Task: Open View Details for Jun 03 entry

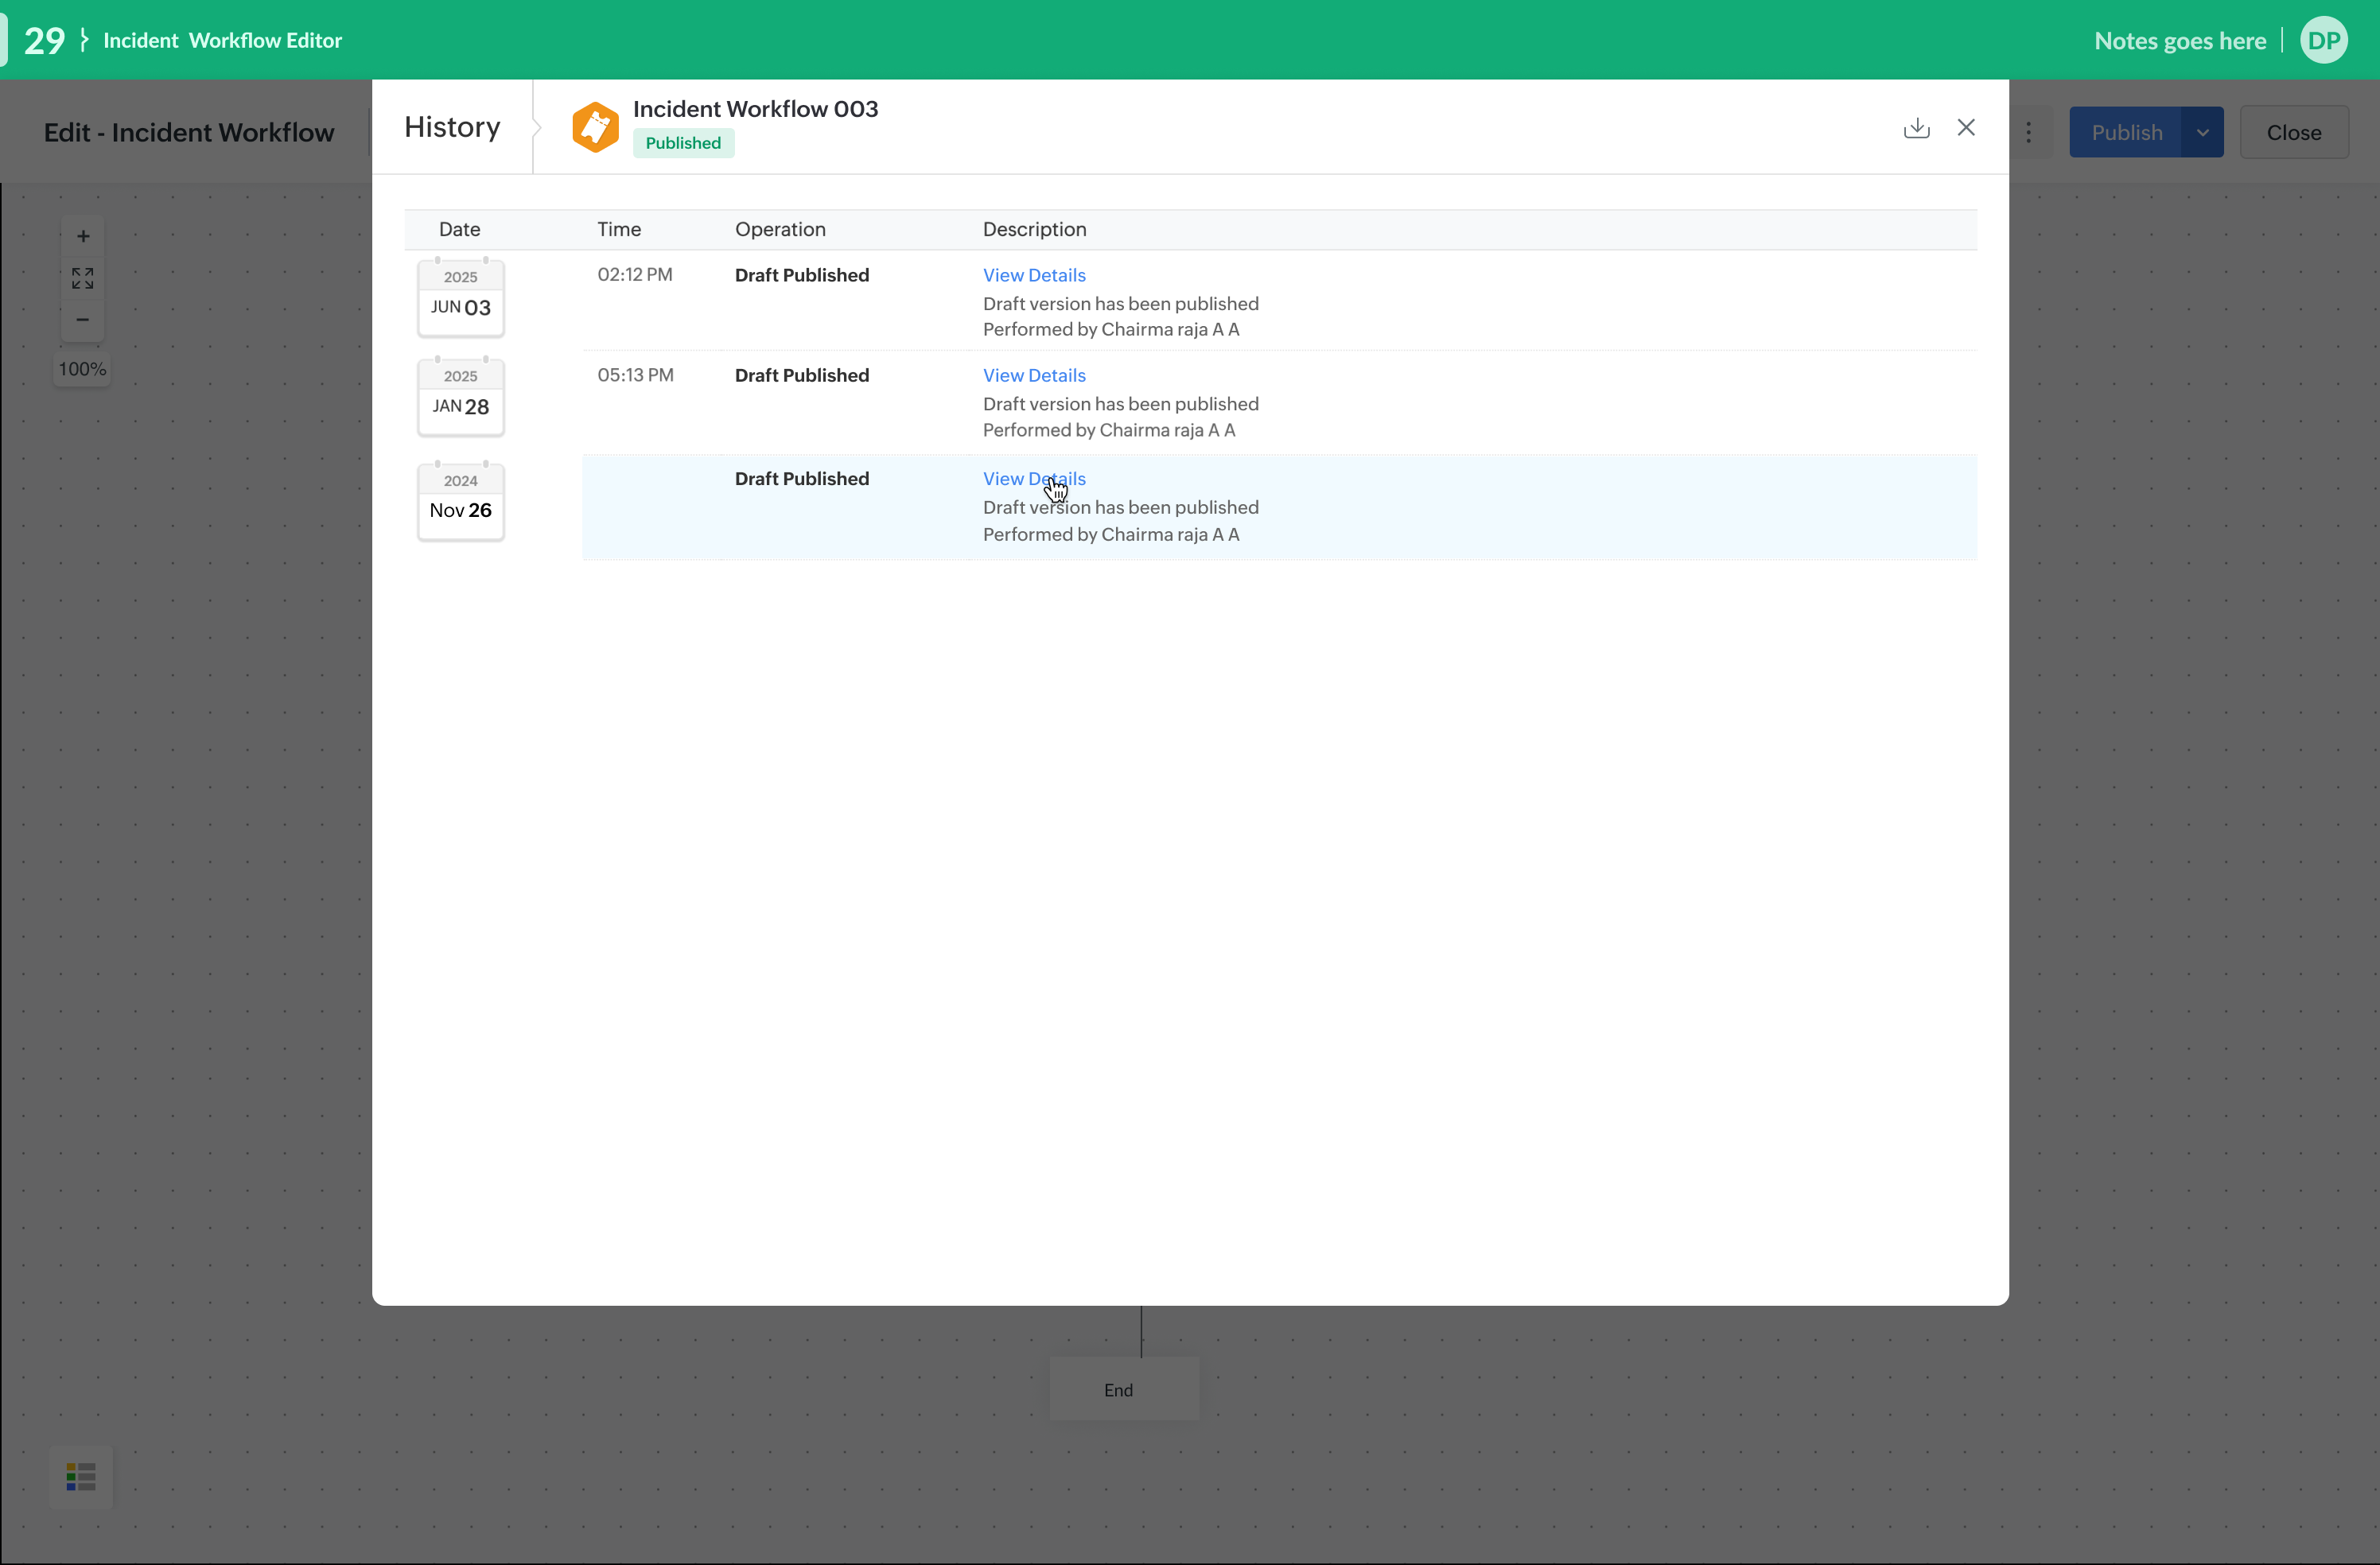Action: pyautogui.click(x=1033, y=275)
